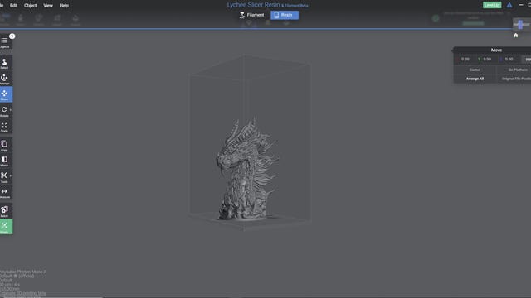Open the Edit menu
Screen dimensions: 531x298
pyautogui.click(x=13, y=6)
